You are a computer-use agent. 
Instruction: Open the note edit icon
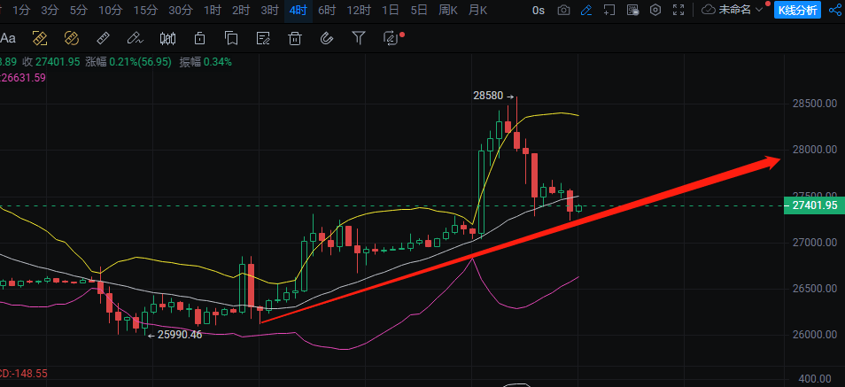pos(263,38)
